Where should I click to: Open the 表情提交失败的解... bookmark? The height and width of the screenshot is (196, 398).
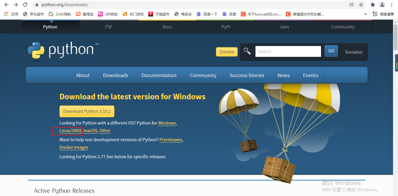[305, 14]
